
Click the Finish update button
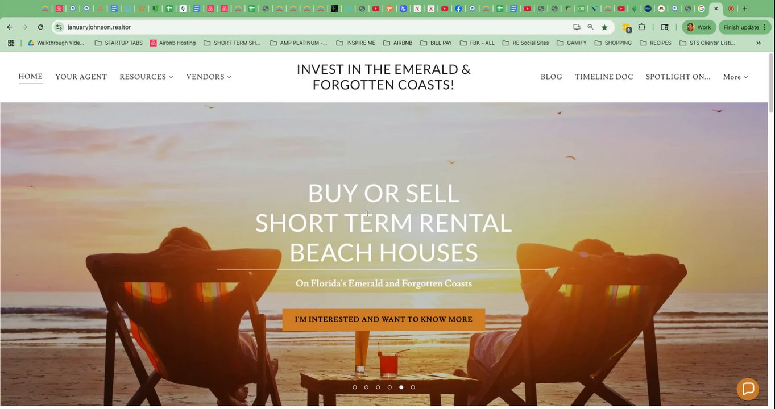[745, 27]
